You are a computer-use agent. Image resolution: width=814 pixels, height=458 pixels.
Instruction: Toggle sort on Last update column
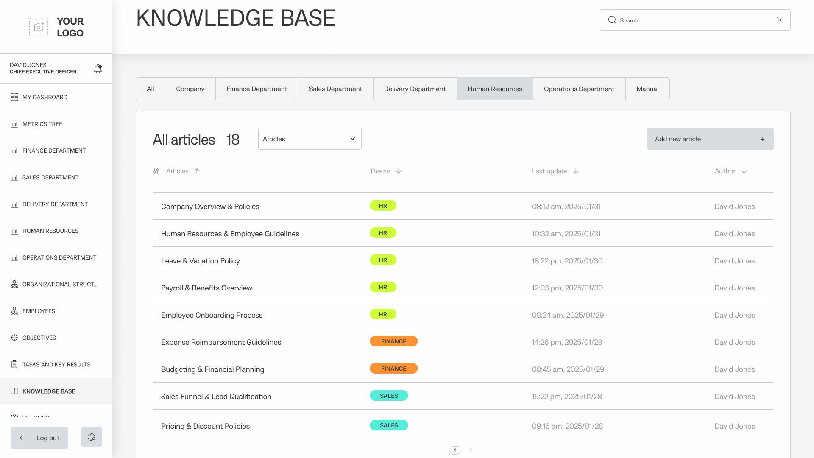[x=576, y=171]
